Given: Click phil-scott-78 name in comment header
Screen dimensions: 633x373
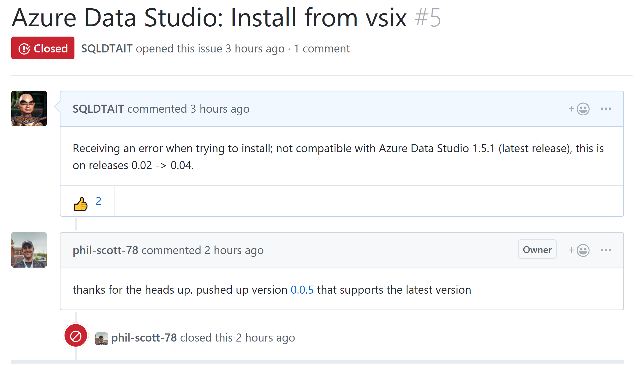Looking at the screenshot, I should (x=105, y=250).
